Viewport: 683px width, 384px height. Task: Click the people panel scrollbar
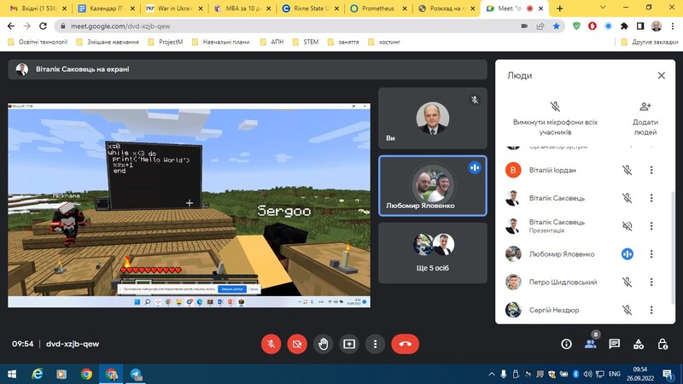click(673, 248)
